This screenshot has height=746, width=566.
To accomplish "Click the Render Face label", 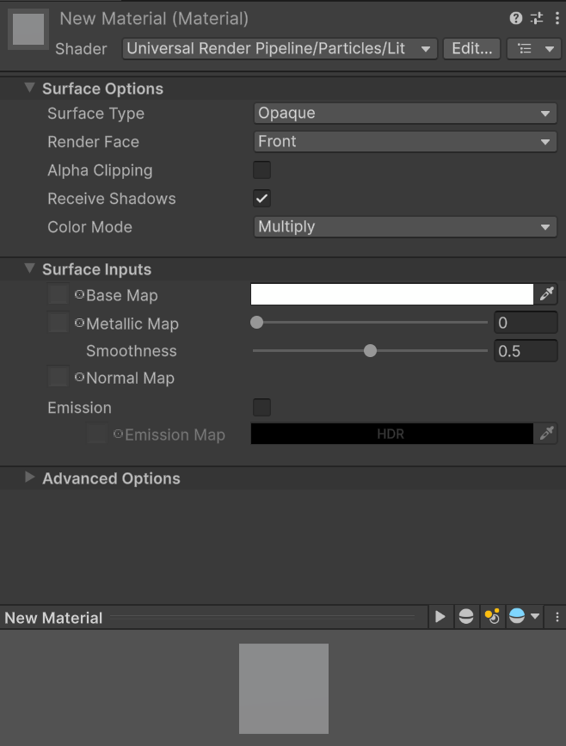I will click(x=93, y=142).
